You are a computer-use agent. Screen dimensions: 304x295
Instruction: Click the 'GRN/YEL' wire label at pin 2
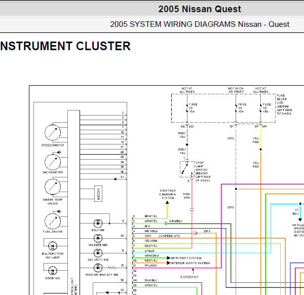tap(151, 221)
